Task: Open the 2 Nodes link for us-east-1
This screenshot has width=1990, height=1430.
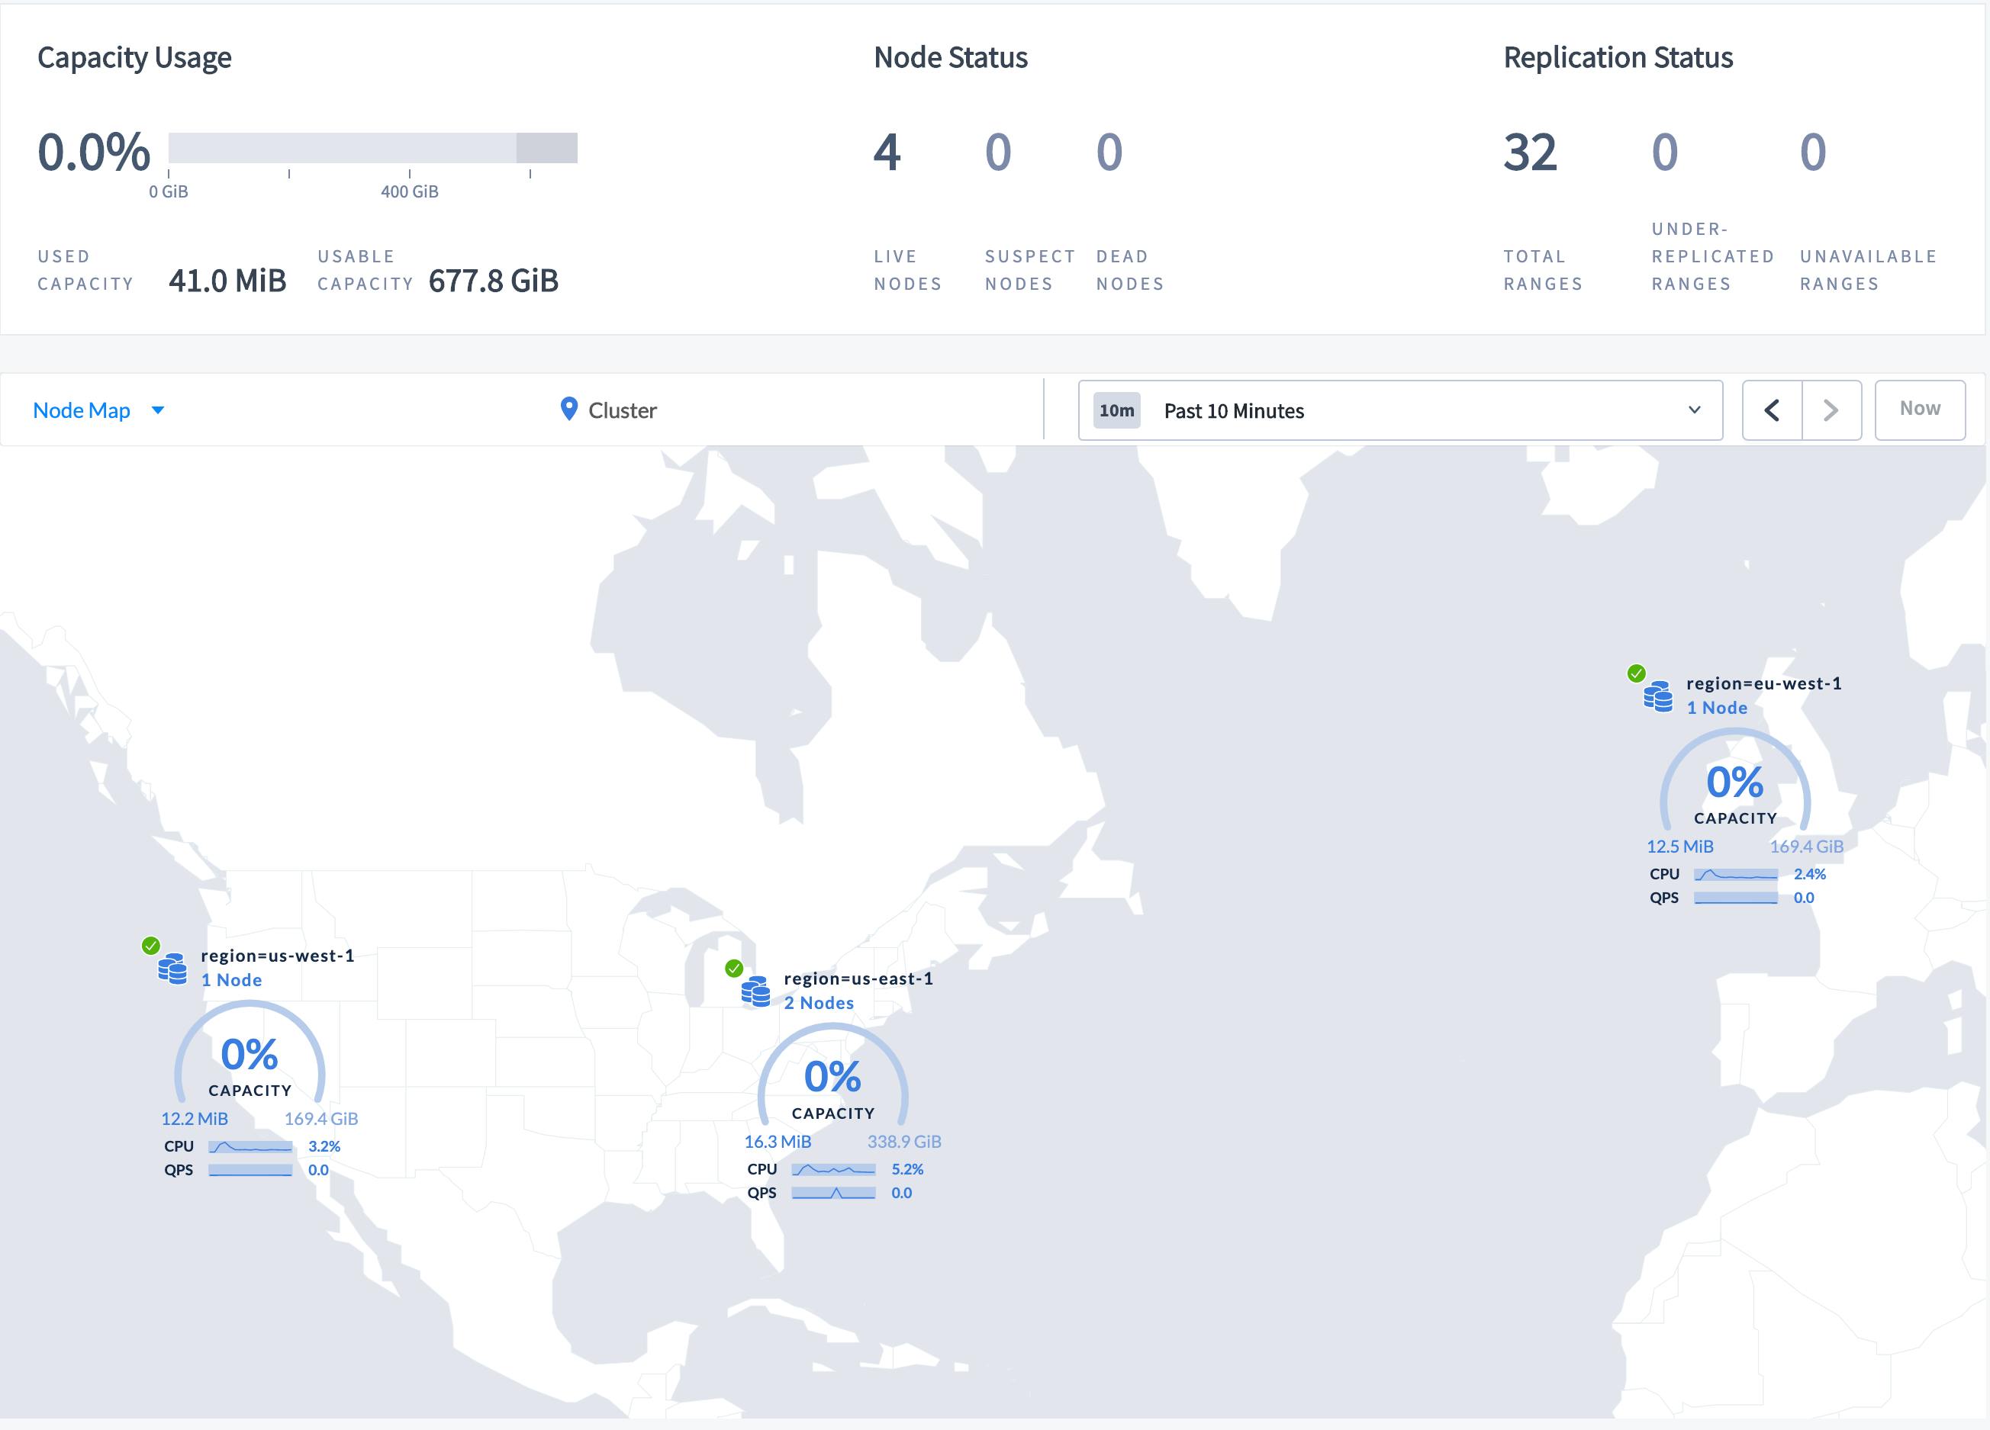Action: [x=818, y=1003]
